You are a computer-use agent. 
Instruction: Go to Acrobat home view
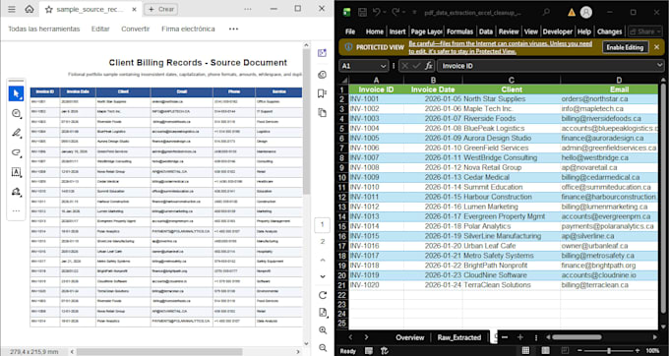tap(29, 9)
